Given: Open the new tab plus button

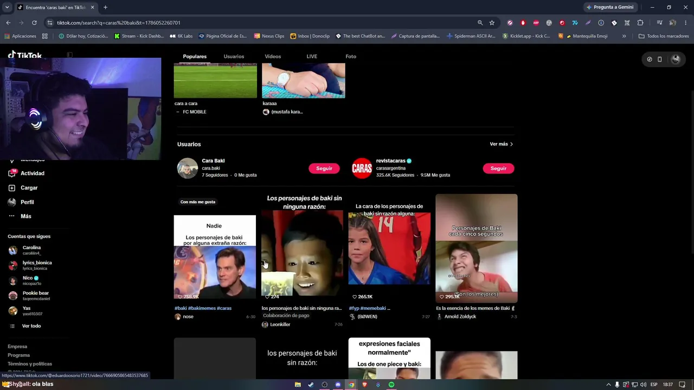Looking at the screenshot, I should (105, 8).
